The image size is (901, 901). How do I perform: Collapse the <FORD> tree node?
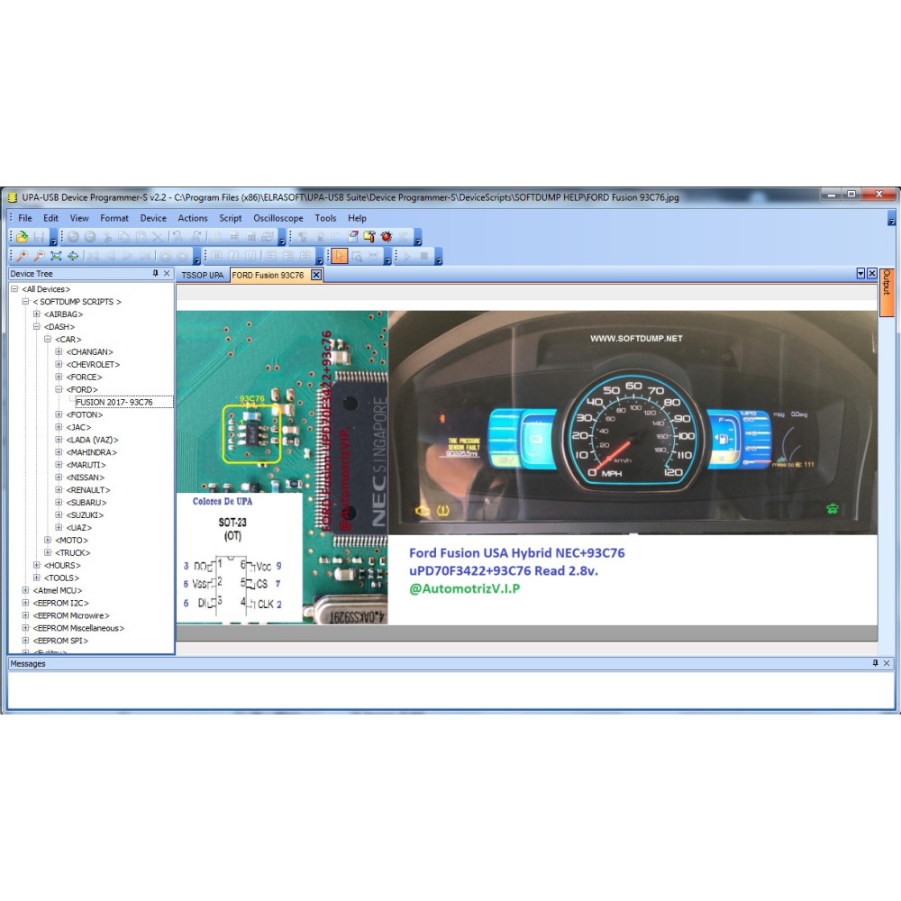[x=59, y=389]
